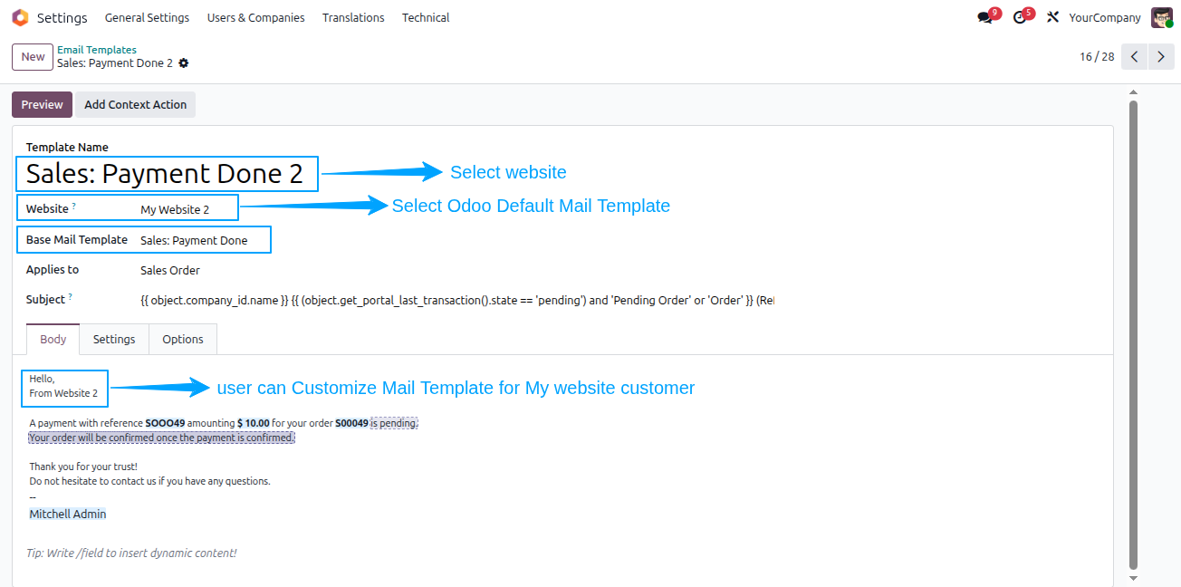
Task: Click the payment reference SOOO49 text
Action: click(x=165, y=423)
